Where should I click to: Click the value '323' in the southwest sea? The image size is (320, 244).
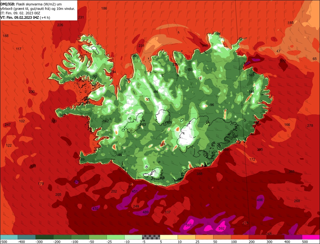click(x=33, y=166)
